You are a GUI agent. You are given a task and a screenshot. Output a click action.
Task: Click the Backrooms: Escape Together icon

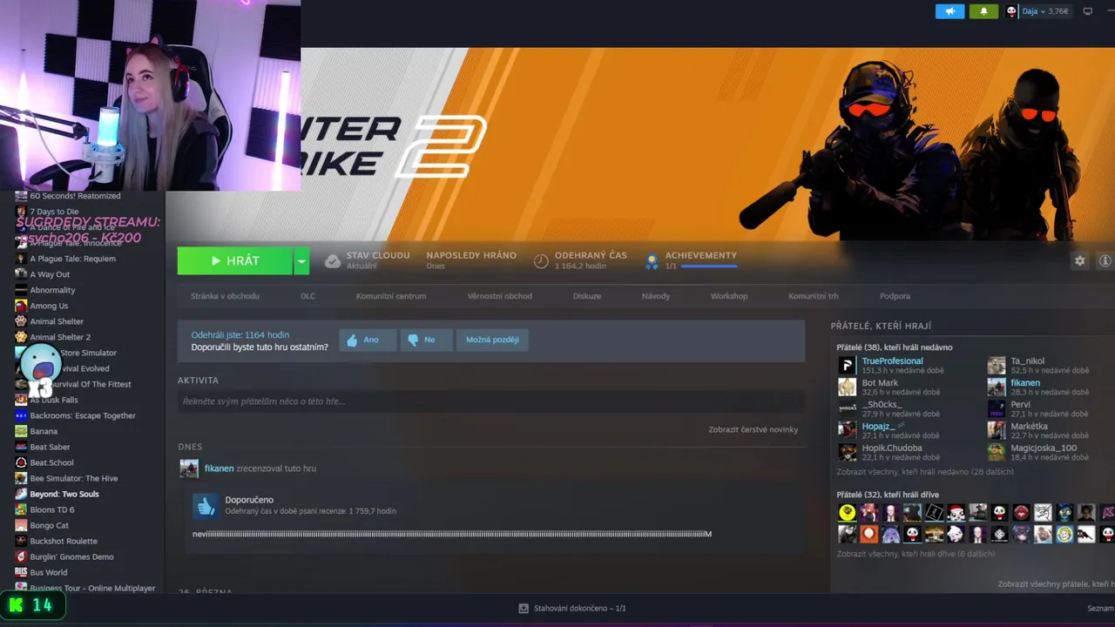(21, 415)
